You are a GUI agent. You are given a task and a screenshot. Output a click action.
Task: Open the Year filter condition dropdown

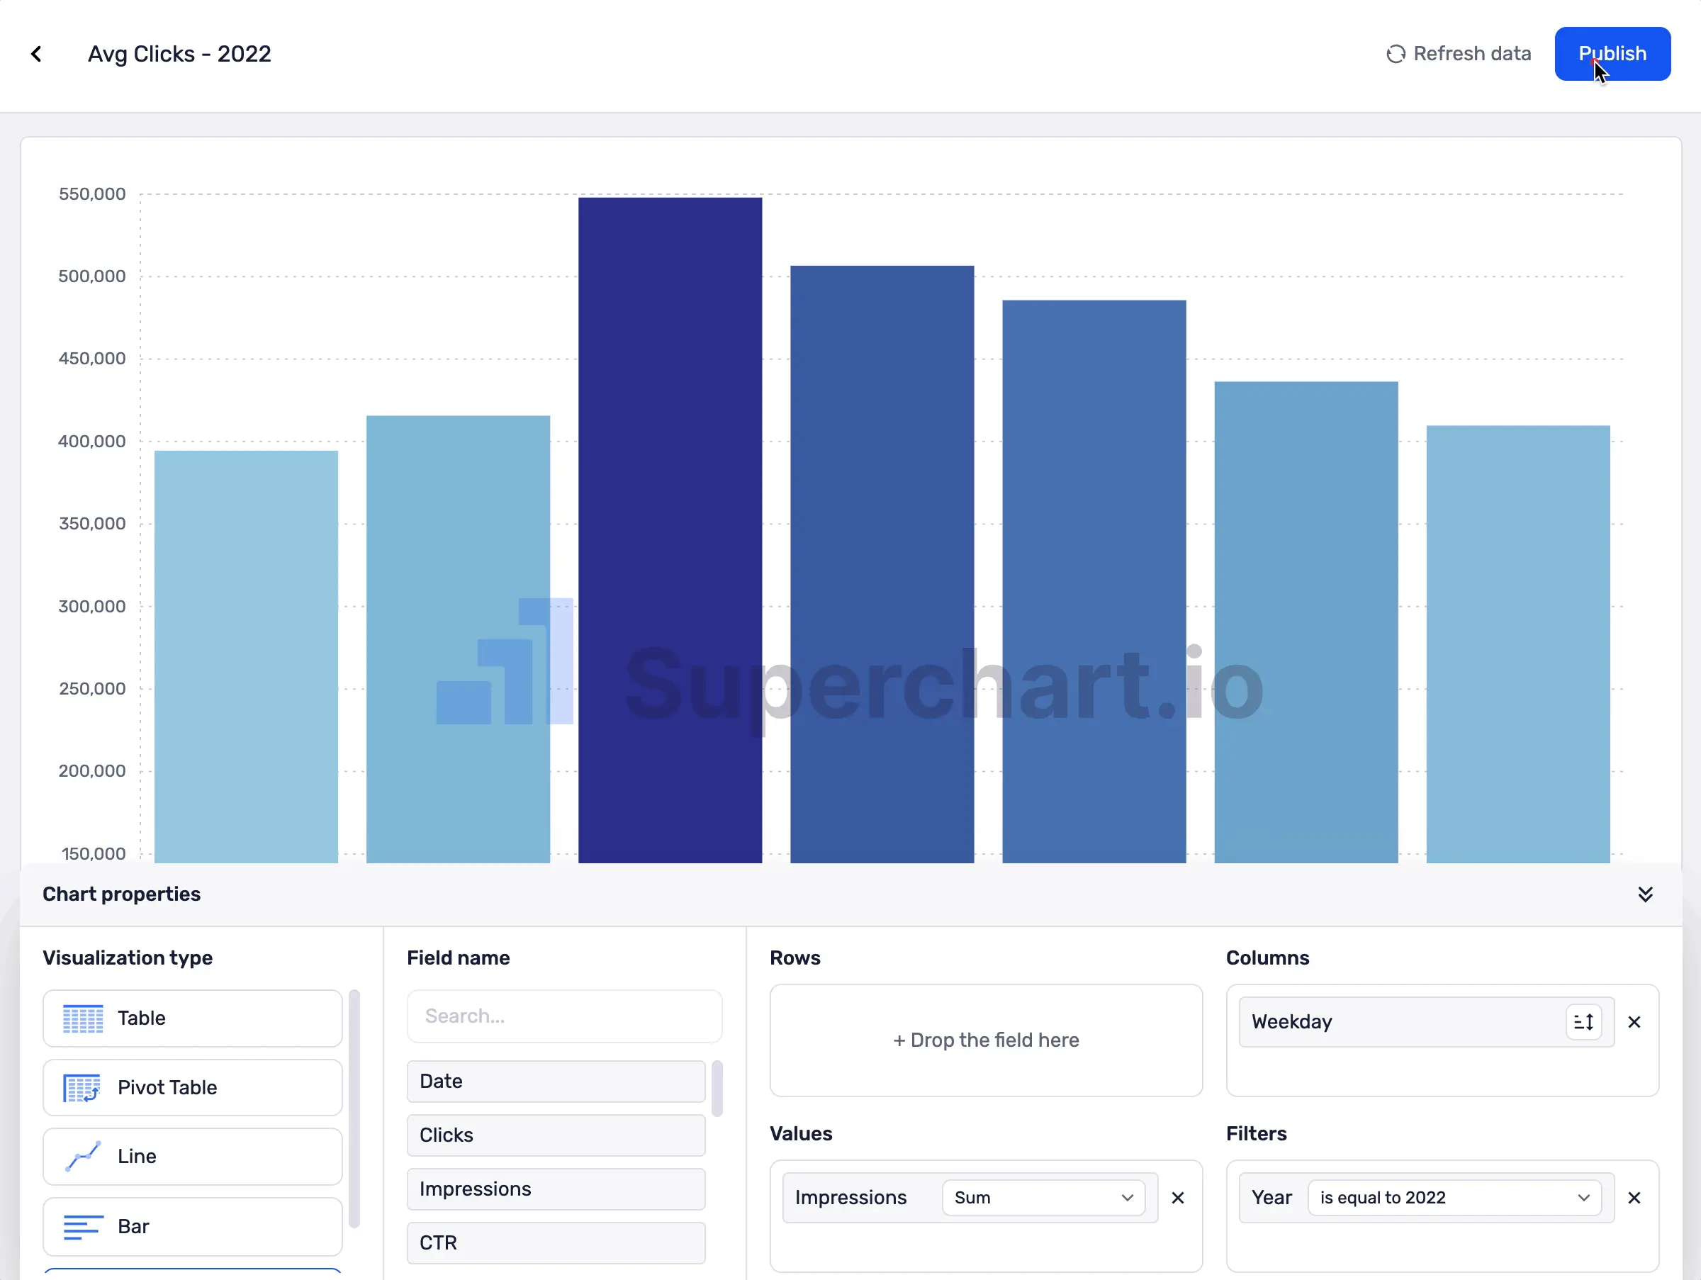[1454, 1198]
